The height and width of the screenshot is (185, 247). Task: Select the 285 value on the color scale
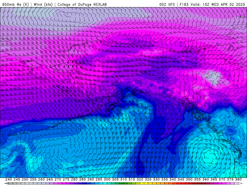click(82, 179)
